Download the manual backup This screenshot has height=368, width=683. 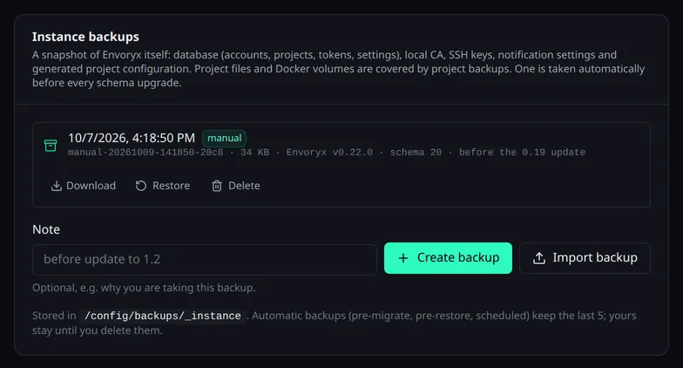(84, 186)
